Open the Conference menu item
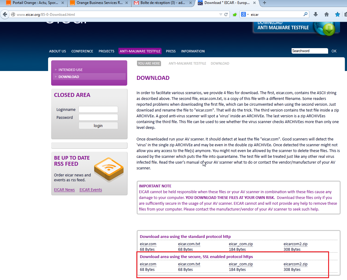 click(x=82, y=51)
